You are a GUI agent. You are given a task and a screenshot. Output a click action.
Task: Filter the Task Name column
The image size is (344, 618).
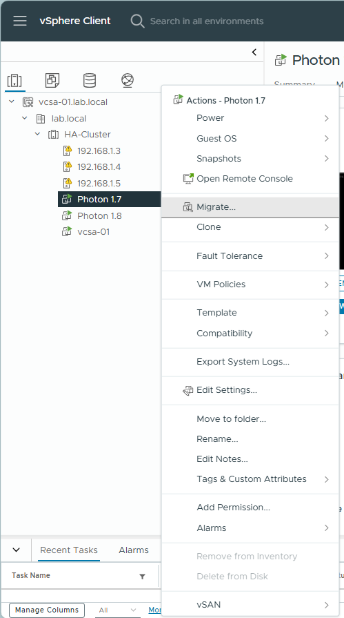142,576
